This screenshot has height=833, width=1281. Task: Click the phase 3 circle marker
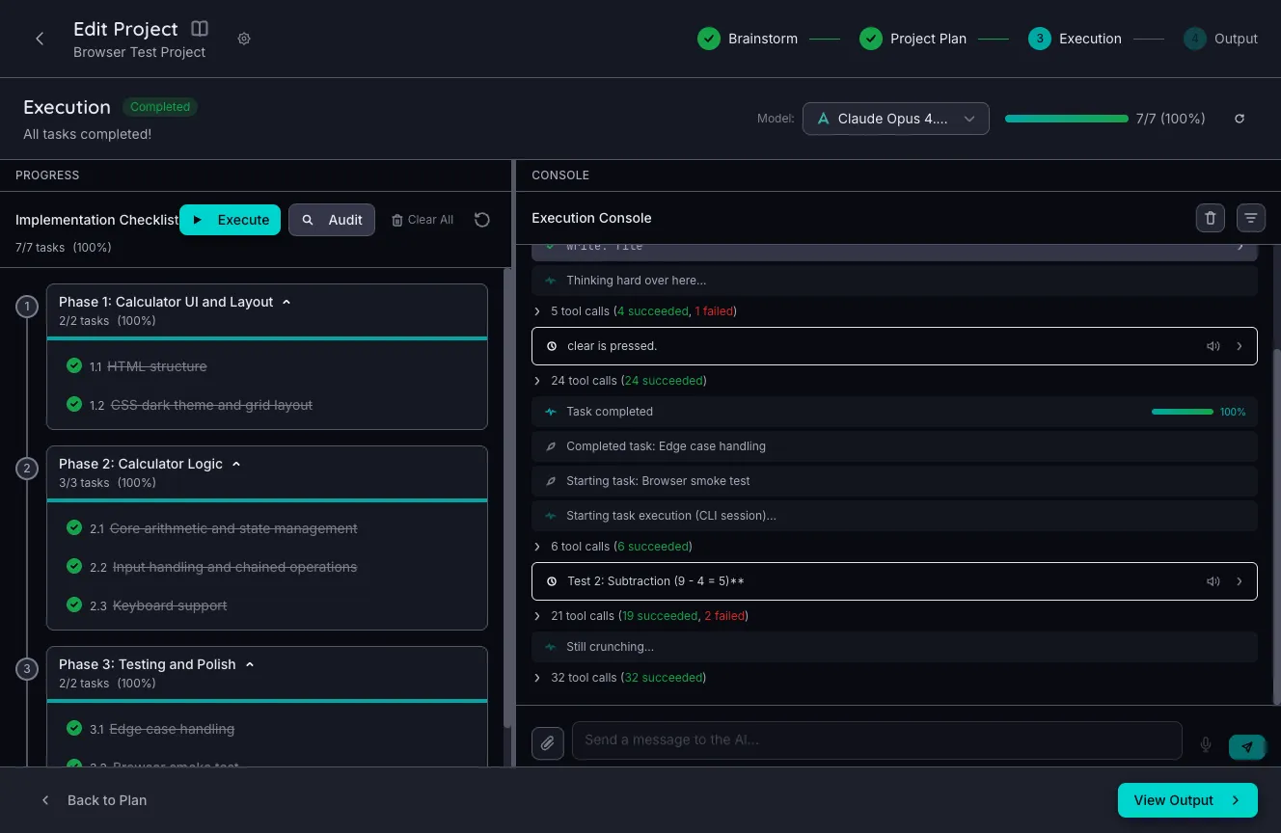tap(27, 669)
